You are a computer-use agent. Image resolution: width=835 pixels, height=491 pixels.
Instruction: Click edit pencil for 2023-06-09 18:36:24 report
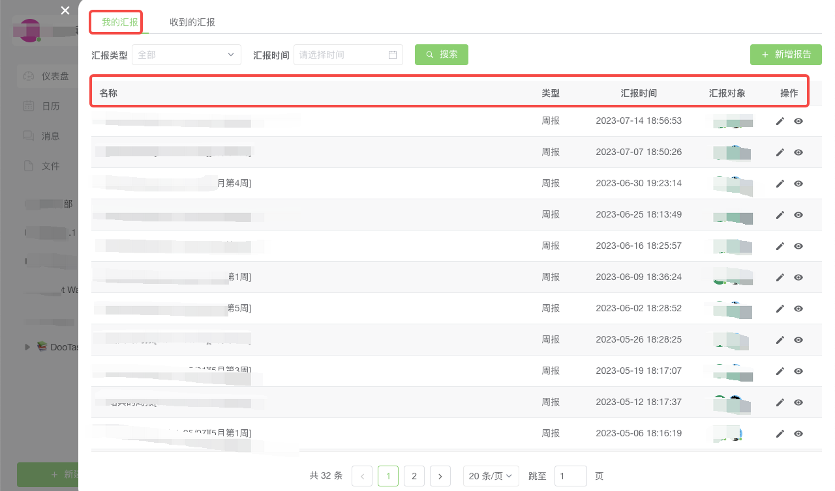pyautogui.click(x=780, y=277)
